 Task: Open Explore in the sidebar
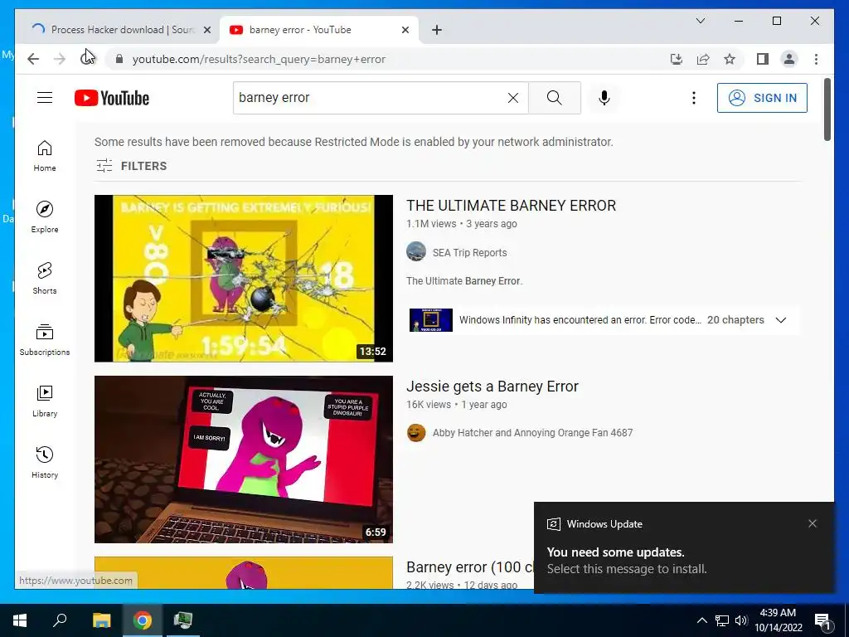click(45, 217)
